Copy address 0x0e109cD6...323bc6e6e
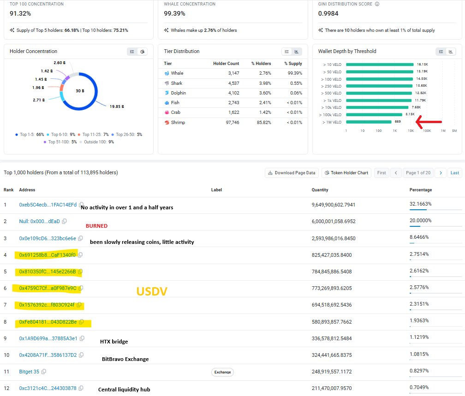The image size is (465, 396). tap(80, 238)
